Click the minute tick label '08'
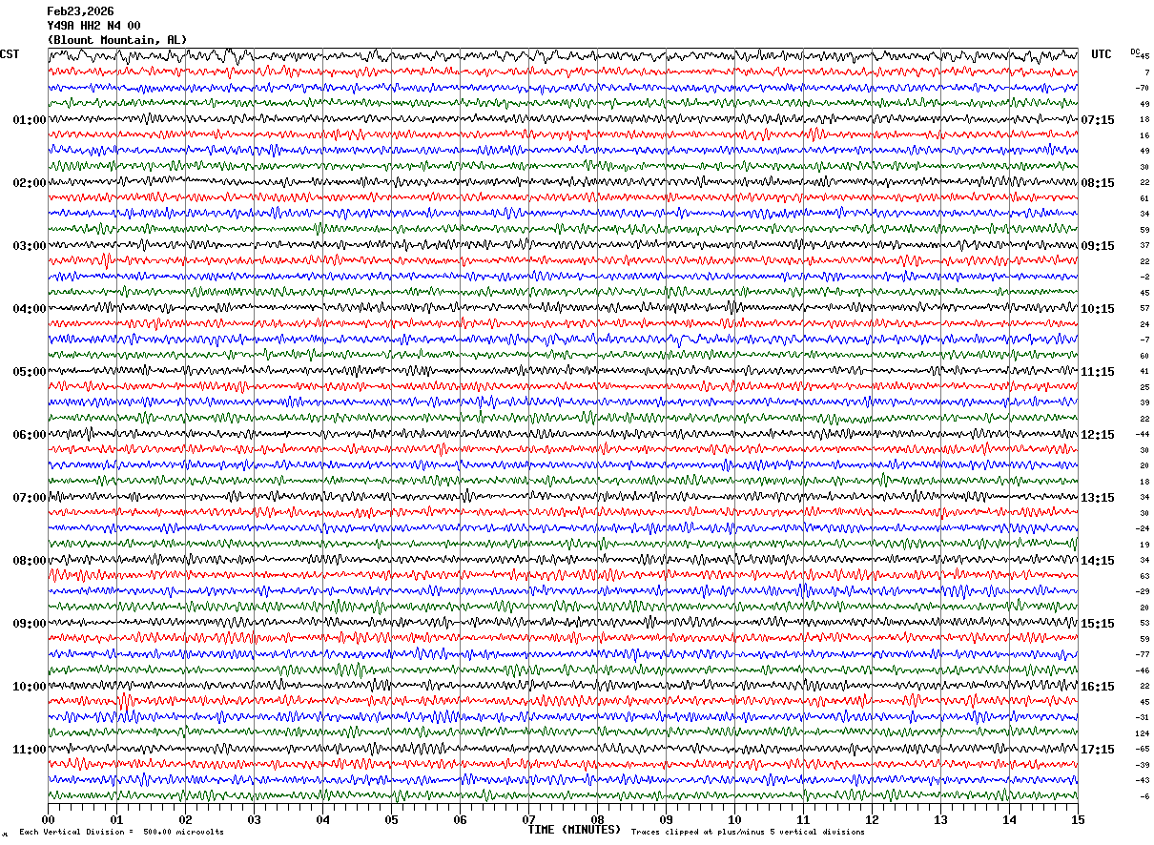The height and width of the screenshot is (845, 1154). [x=597, y=819]
